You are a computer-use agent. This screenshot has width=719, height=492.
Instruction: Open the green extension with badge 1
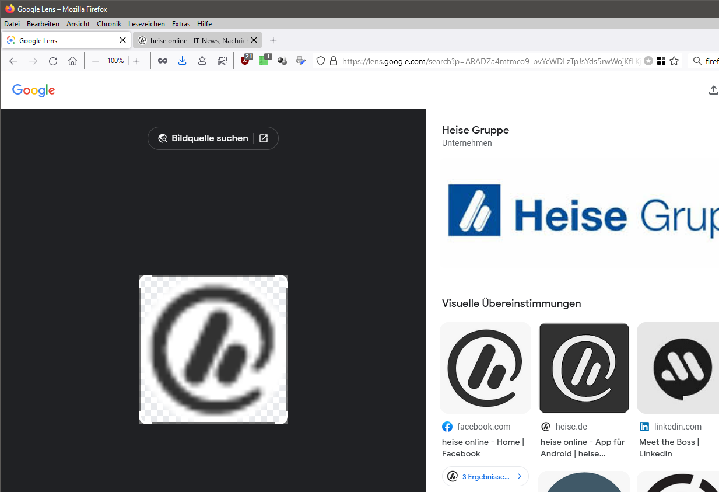pyautogui.click(x=264, y=60)
